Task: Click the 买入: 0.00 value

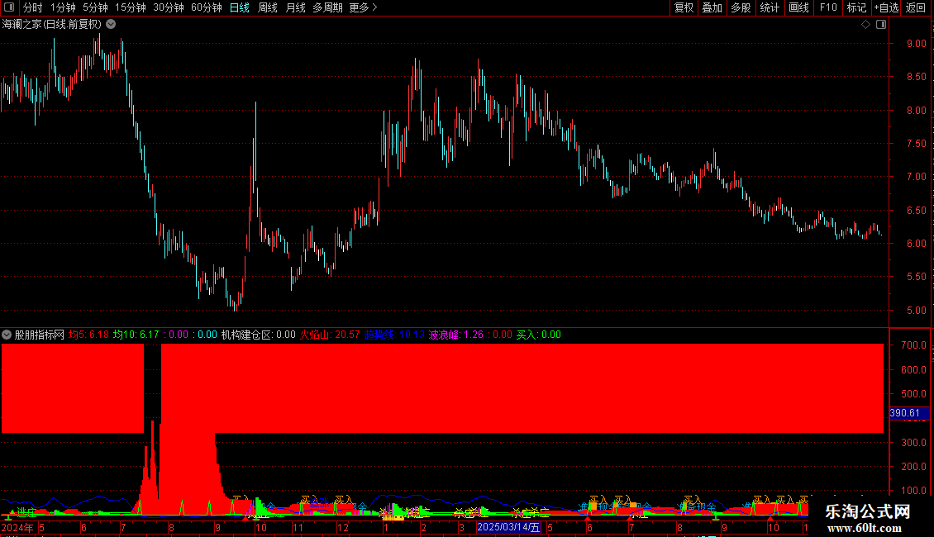Action: tap(538, 335)
